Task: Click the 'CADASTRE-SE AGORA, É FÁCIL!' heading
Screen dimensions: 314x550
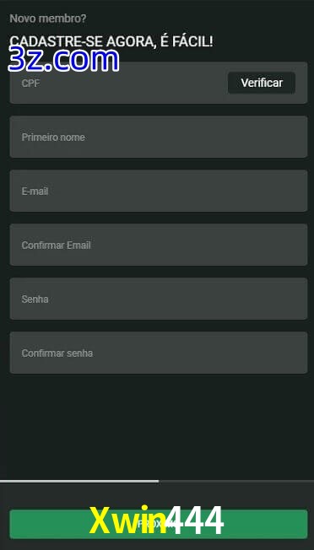Action: pyautogui.click(x=111, y=41)
